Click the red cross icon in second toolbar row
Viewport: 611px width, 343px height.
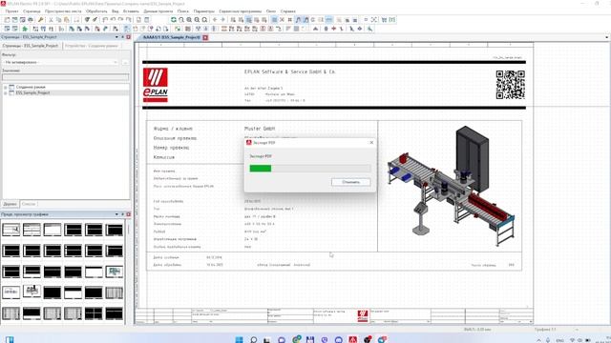334,29
